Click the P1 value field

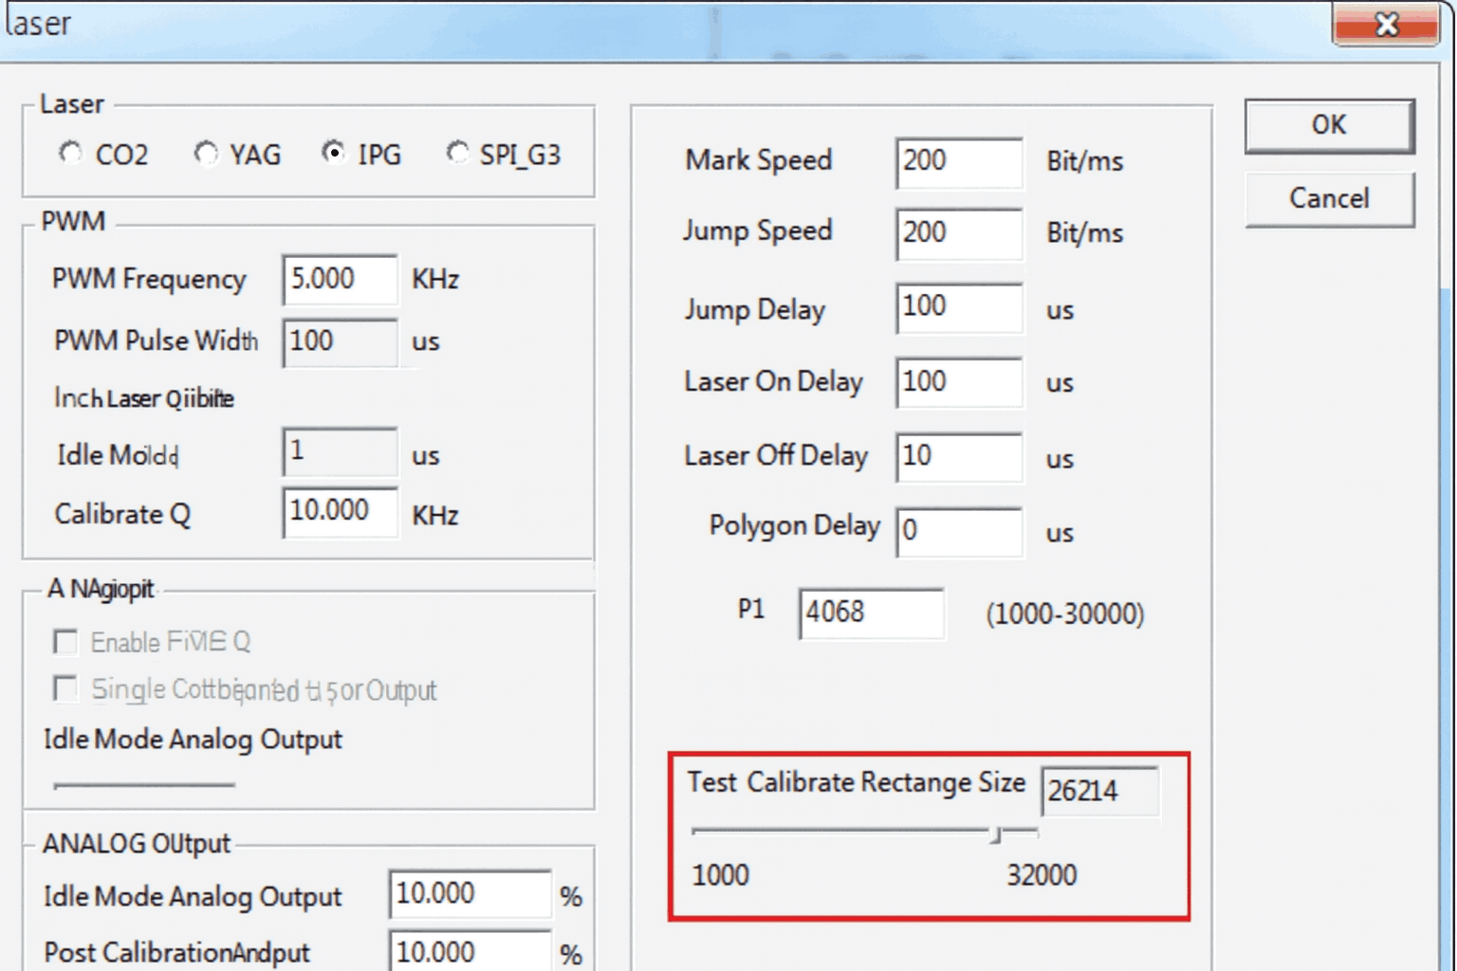click(x=870, y=613)
